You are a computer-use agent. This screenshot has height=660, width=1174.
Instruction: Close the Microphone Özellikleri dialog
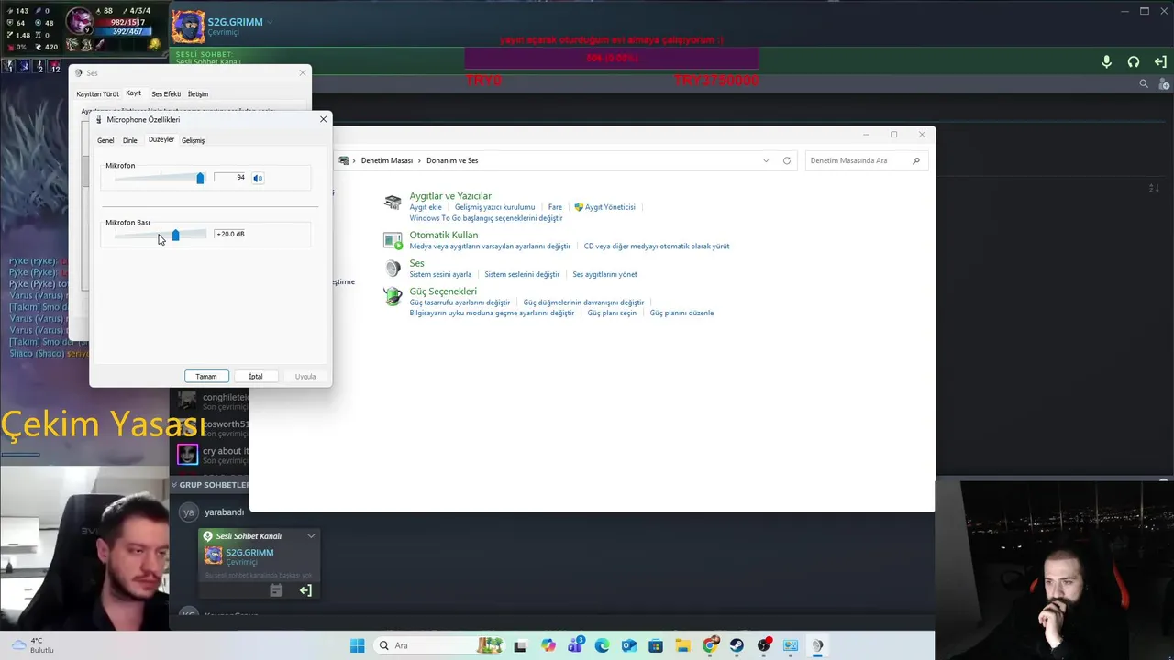coord(323,119)
